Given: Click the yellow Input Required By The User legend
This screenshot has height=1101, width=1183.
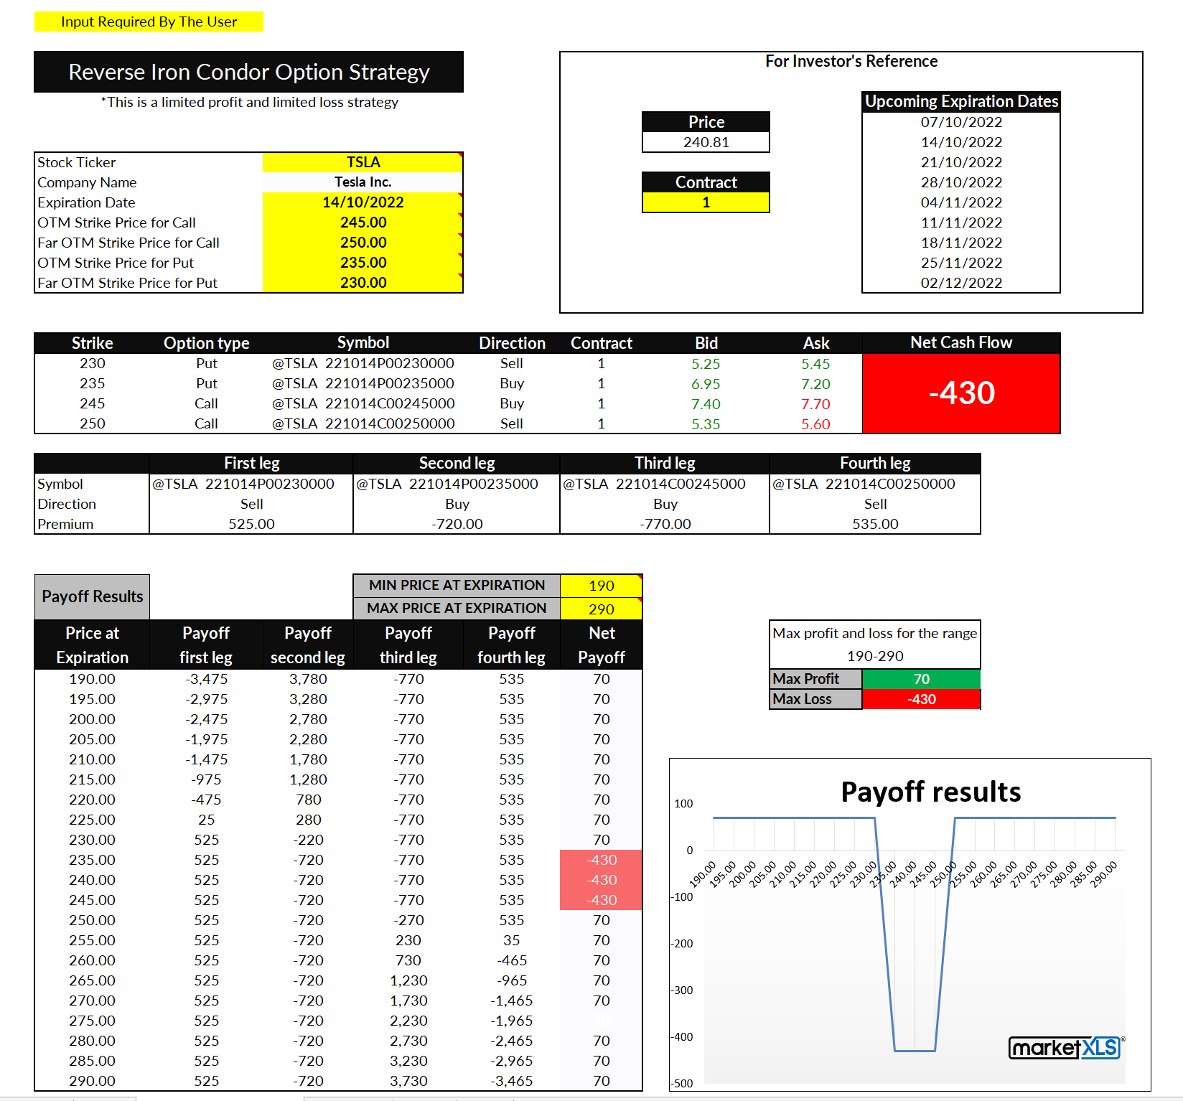Looking at the screenshot, I should tap(149, 22).
